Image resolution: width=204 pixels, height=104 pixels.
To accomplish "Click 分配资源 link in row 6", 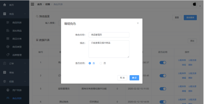I will (192, 100).
